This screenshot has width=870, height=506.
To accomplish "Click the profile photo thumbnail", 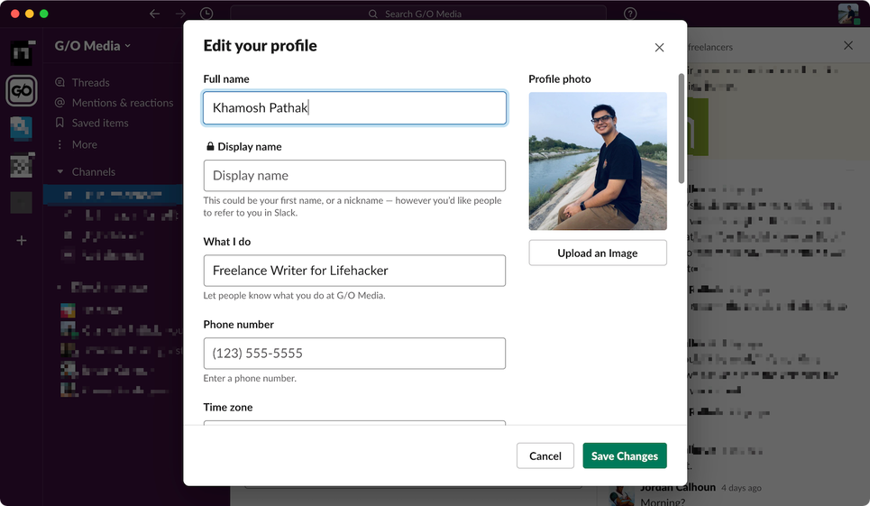I will point(598,161).
